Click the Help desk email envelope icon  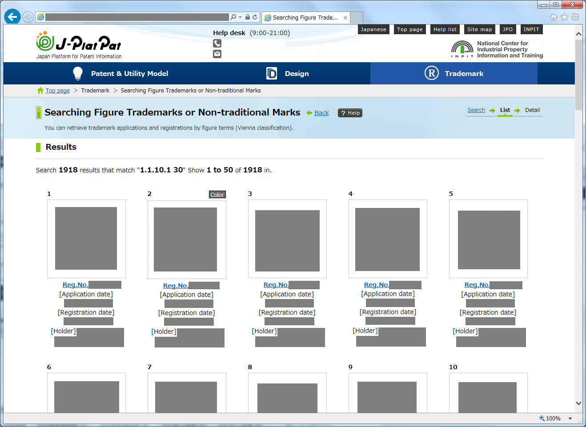coord(217,54)
